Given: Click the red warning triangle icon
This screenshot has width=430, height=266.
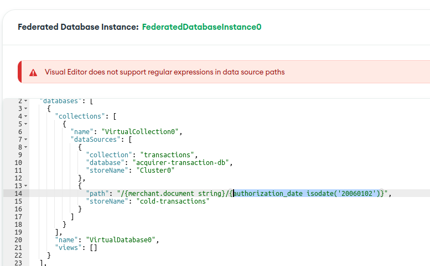Looking at the screenshot, I should click(x=34, y=72).
